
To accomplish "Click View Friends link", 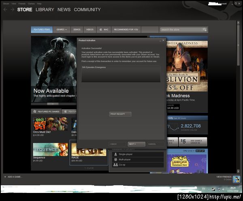I will [224, 177].
